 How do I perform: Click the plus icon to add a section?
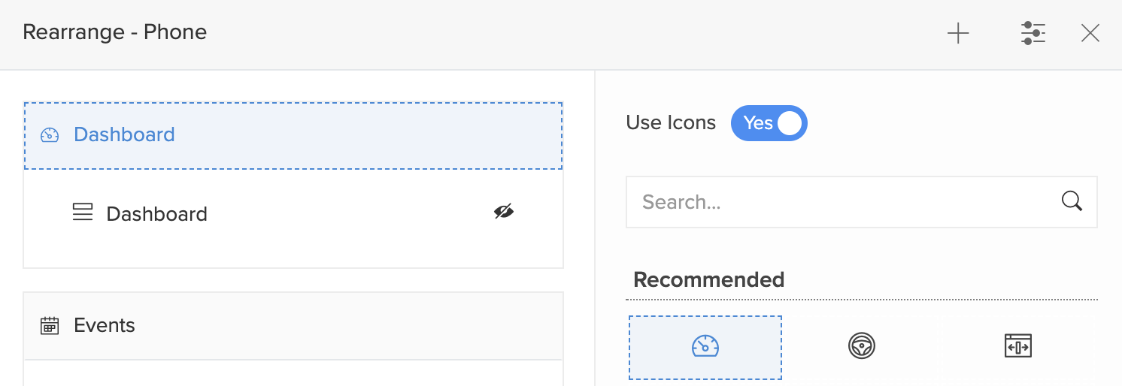tap(958, 34)
